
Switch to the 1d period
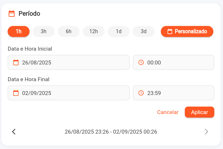point(119,32)
